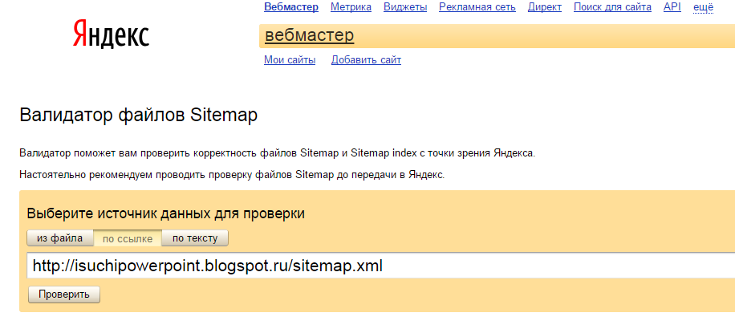Select the по ссылке source tab
Screen dimensions: 735x333
point(128,239)
